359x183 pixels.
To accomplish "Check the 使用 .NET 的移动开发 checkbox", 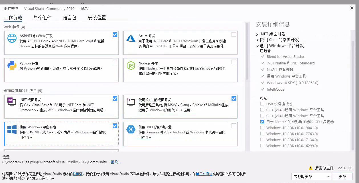I will click(234, 126).
